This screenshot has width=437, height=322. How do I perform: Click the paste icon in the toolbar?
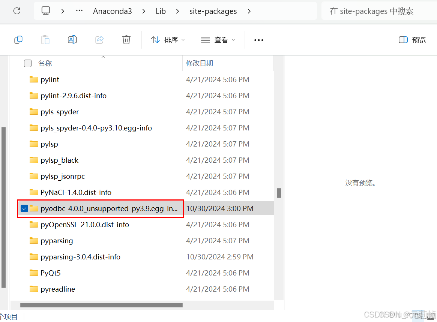tap(45, 40)
